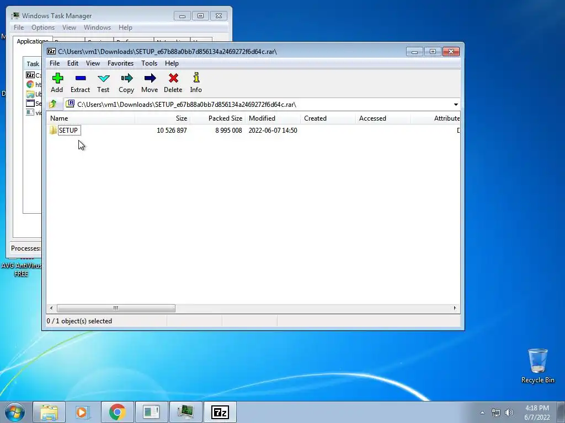Click the size value 10 526 897

click(x=172, y=130)
